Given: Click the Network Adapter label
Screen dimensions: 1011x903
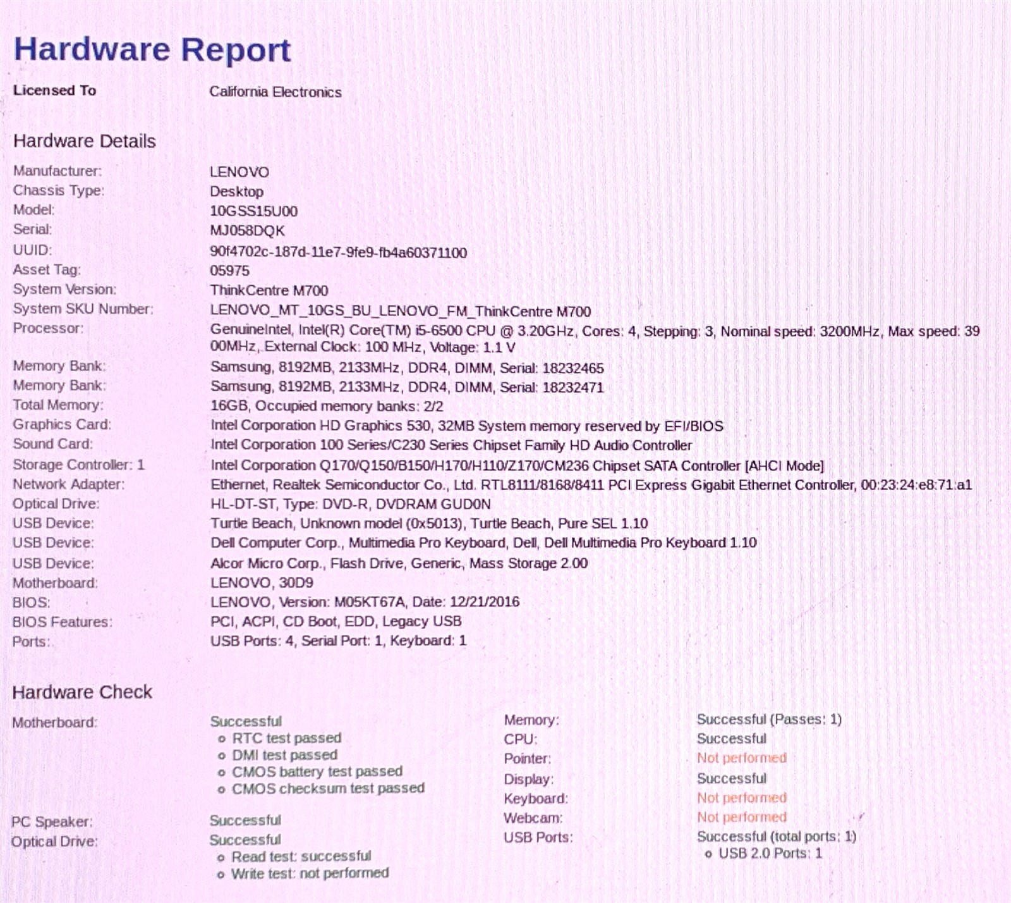Looking at the screenshot, I should tap(69, 484).
